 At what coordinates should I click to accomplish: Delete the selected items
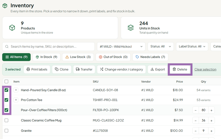click(x=180, y=69)
